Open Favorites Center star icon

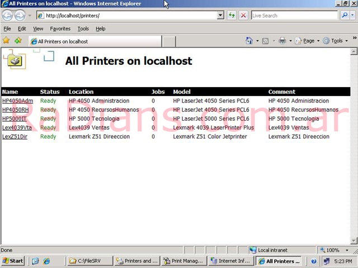tap(6, 41)
